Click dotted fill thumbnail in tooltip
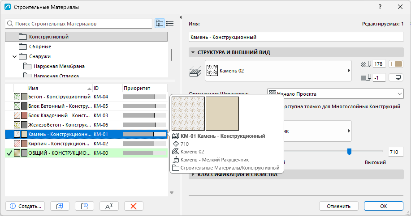The width and height of the screenshot is (411, 216). [188, 114]
